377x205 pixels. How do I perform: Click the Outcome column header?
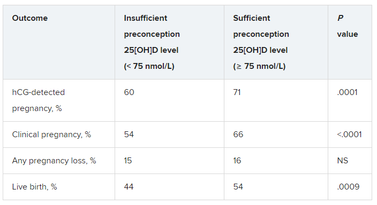point(30,18)
